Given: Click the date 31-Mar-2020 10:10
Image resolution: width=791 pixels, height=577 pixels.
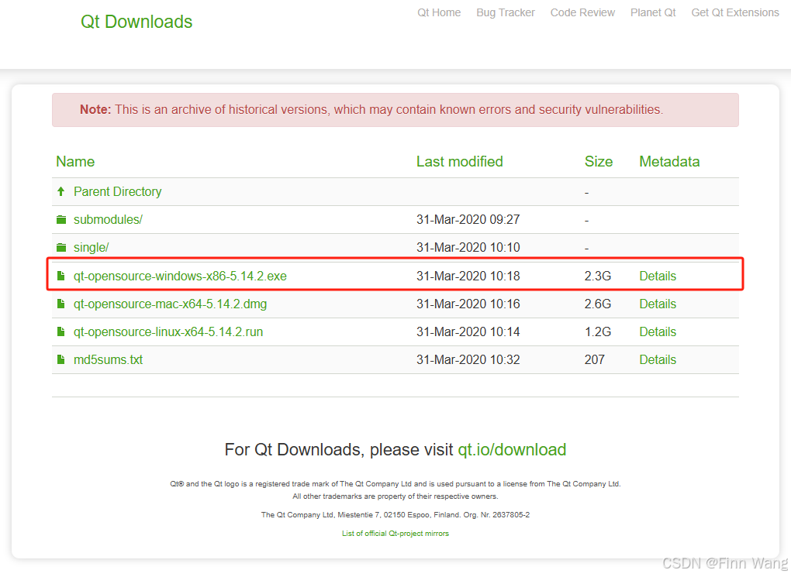Looking at the screenshot, I should pyautogui.click(x=468, y=247).
